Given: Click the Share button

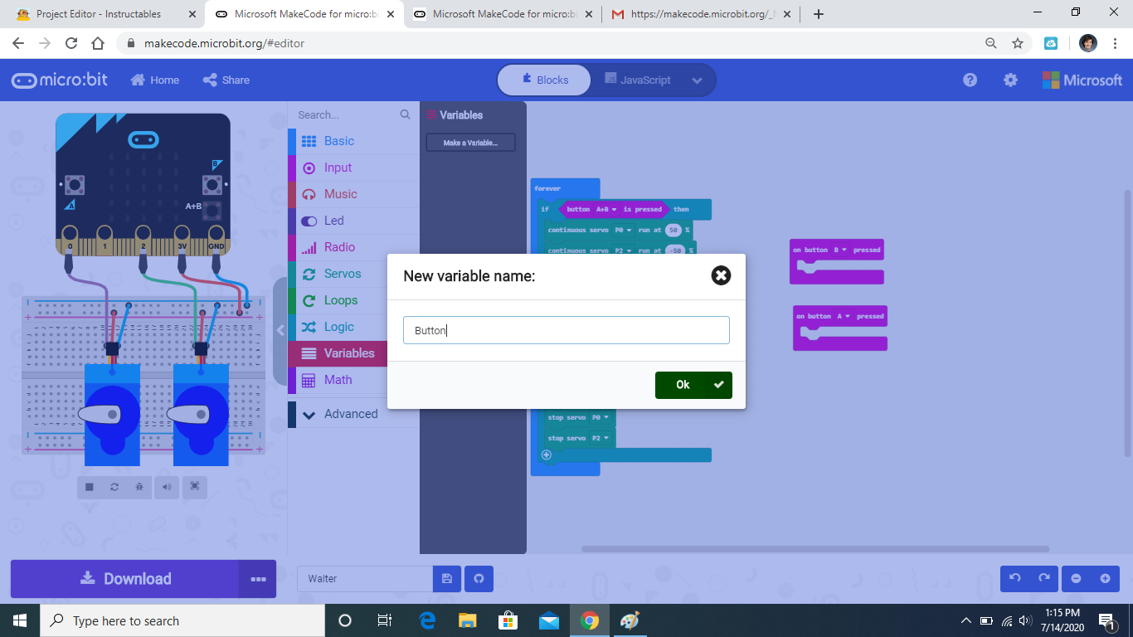Looking at the screenshot, I should click(x=226, y=80).
